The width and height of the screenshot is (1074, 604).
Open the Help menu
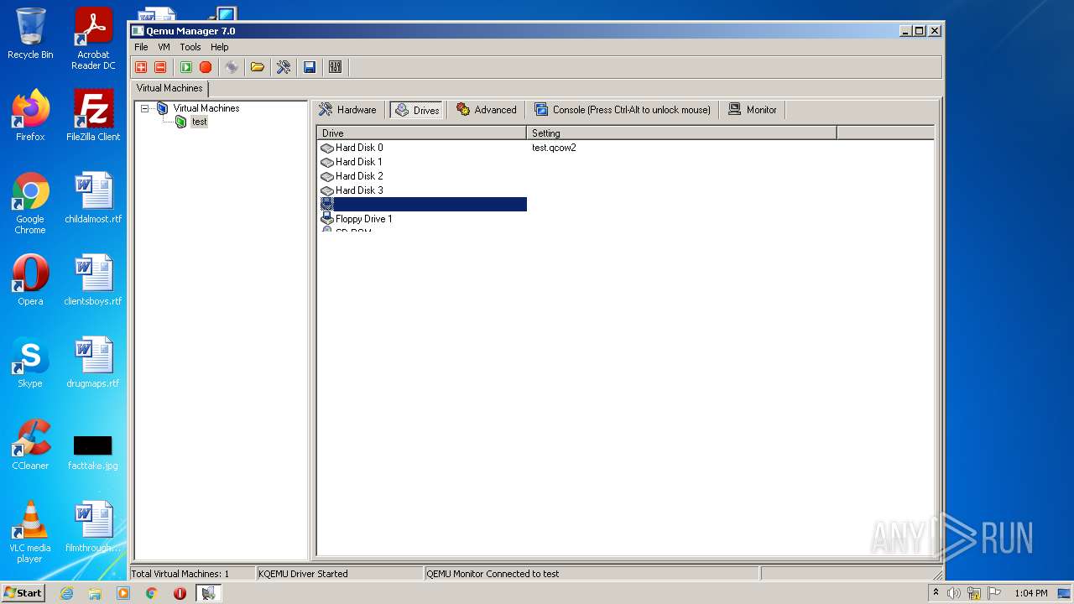[219, 47]
